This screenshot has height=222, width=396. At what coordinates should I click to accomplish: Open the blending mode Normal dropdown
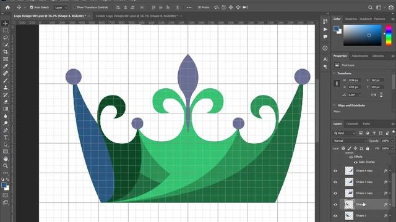pos(350,141)
